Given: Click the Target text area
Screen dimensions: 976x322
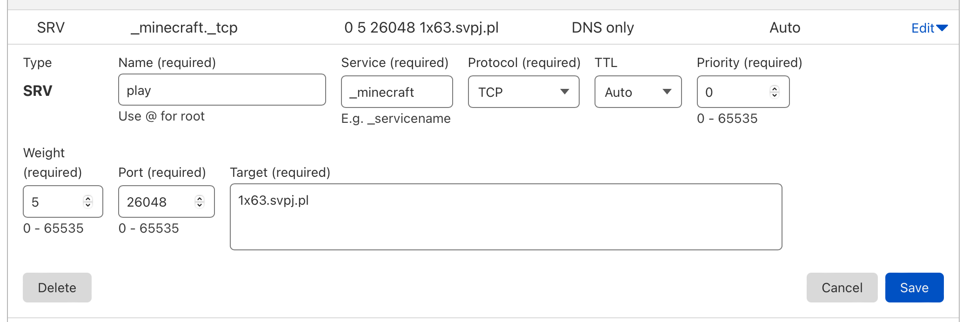Looking at the screenshot, I should (x=506, y=217).
